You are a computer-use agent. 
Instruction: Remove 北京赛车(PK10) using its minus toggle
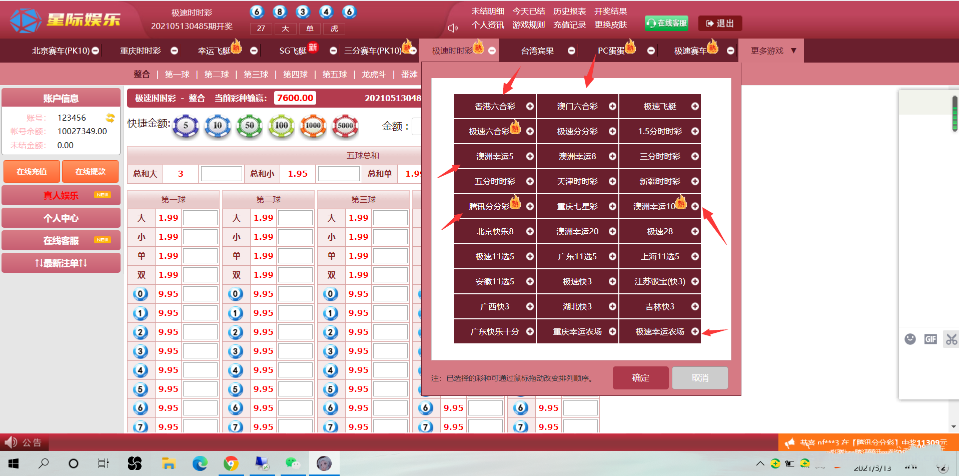pyautogui.click(x=95, y=51)
